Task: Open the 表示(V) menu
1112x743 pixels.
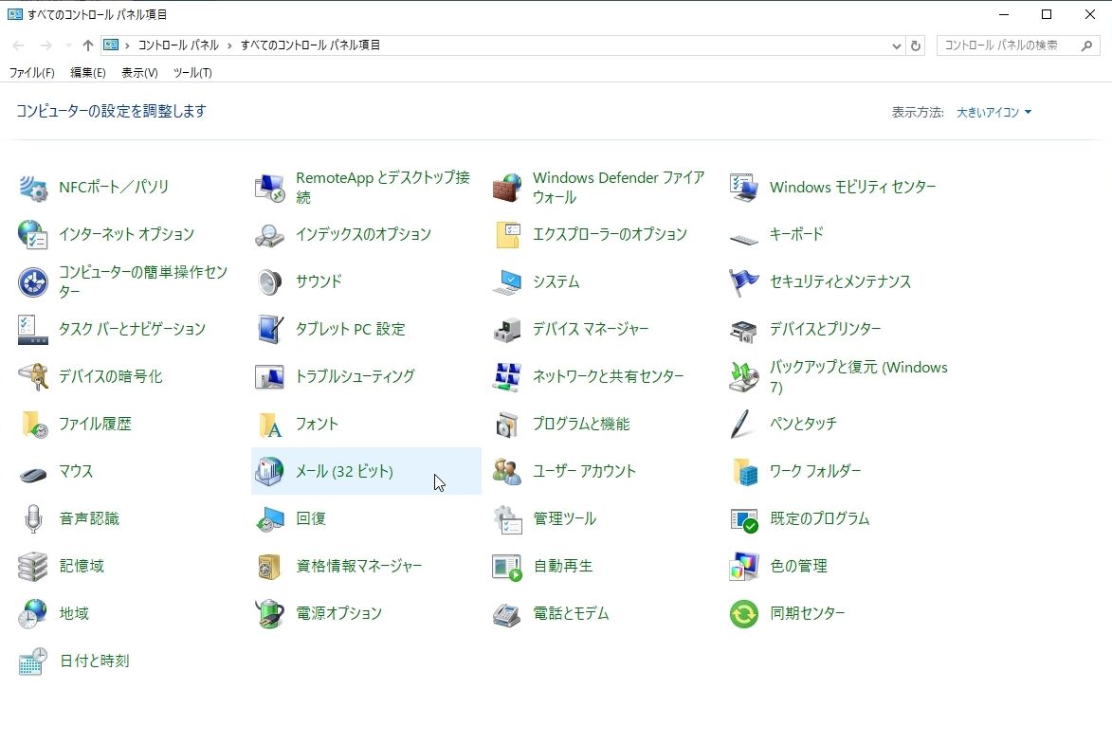Action: click(x=139, y=72)
